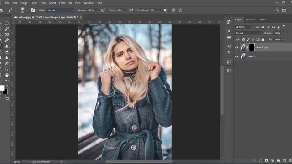Select the Clone Stamp tool
Viewport: 292px width, 164px height.
7,46
